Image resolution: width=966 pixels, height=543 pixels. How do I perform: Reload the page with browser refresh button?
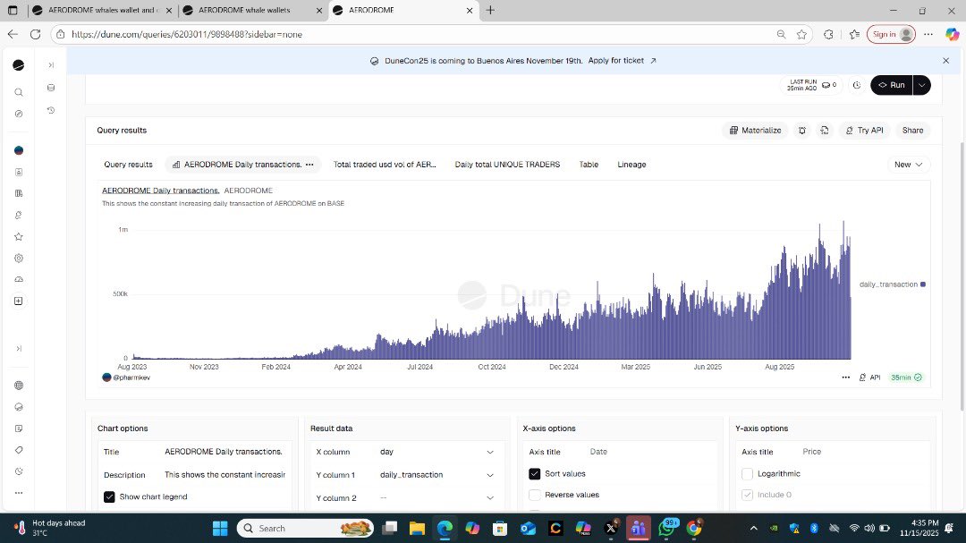click(x=35, y=35)
